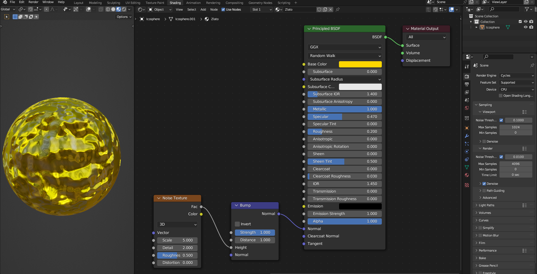The height and width of the screenshot is (274, 537).
Task: Open GGX distribution dropdown
Action: pyautogui.click(x=345, y=47)
